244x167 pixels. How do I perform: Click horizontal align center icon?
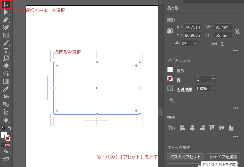point(192,128)
